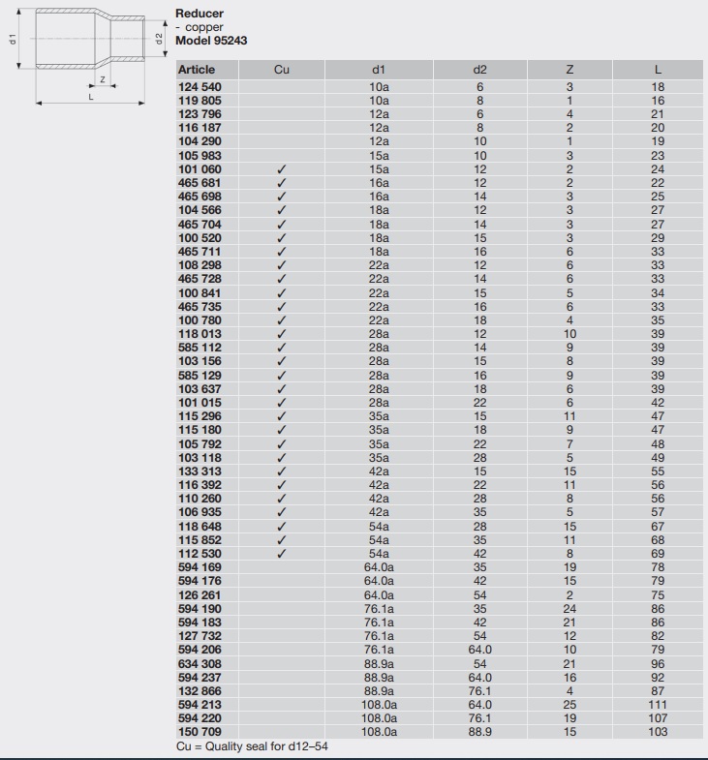Click the 'Z' column header
The width and height of the screenshot is (708, 760).
[569, 70]
